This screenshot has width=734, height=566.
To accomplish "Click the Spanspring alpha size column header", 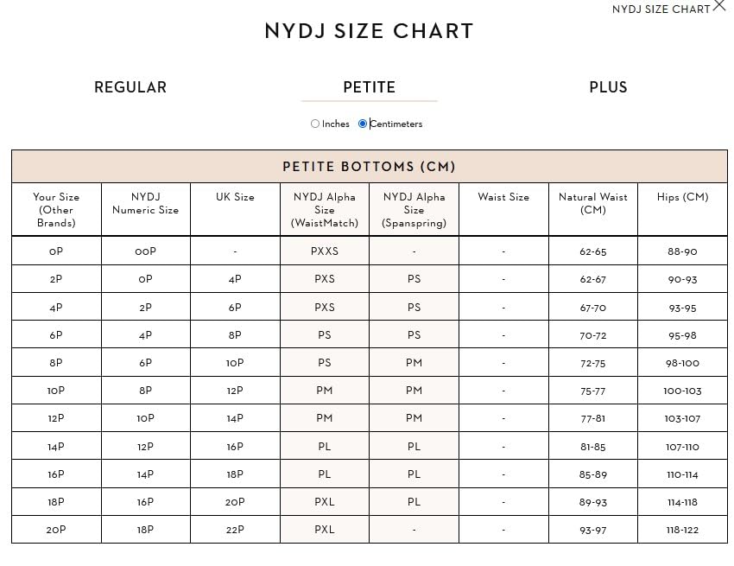I will pos(414,209).
